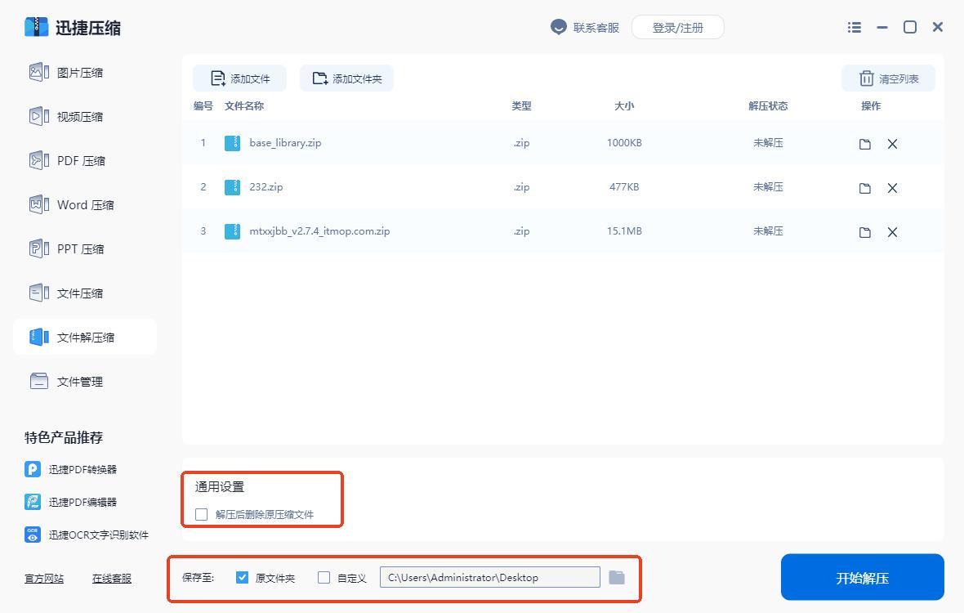Open the 官方网站 link
Viewport: 964px width, 613px height.
[x=44, y=578]
